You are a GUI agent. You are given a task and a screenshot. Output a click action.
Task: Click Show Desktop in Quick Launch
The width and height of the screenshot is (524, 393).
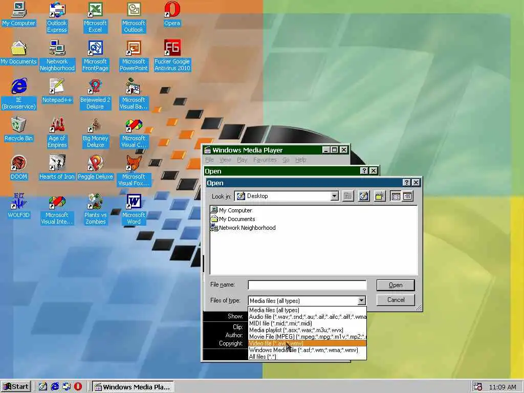[x=43, y=387]
